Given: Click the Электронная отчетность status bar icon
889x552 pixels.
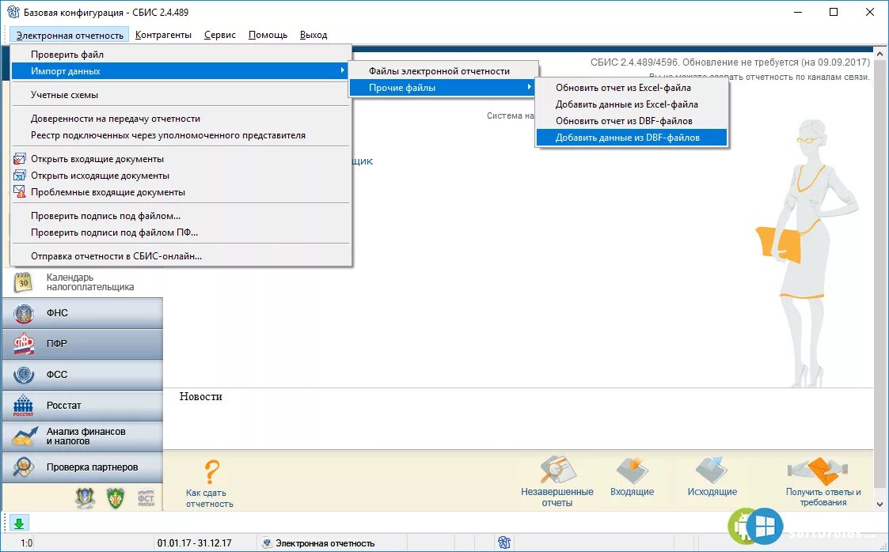Looking at the screenshot, I should pos(267,543).
